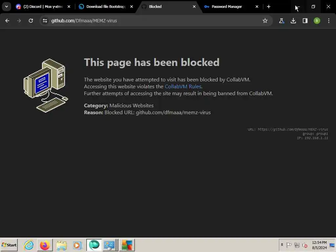Open the tab search dropdown arrow
The height and width of the screenshot is (252, 336).
pyautogui.click(x=7, y=7)
